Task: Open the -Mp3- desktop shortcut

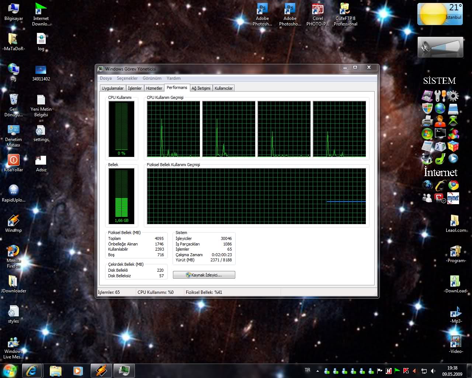Action: (456, 314)
